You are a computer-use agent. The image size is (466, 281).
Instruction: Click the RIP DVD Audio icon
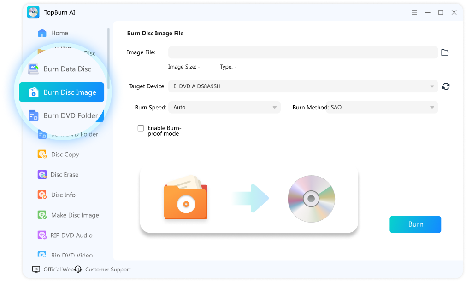coord(42,235)
